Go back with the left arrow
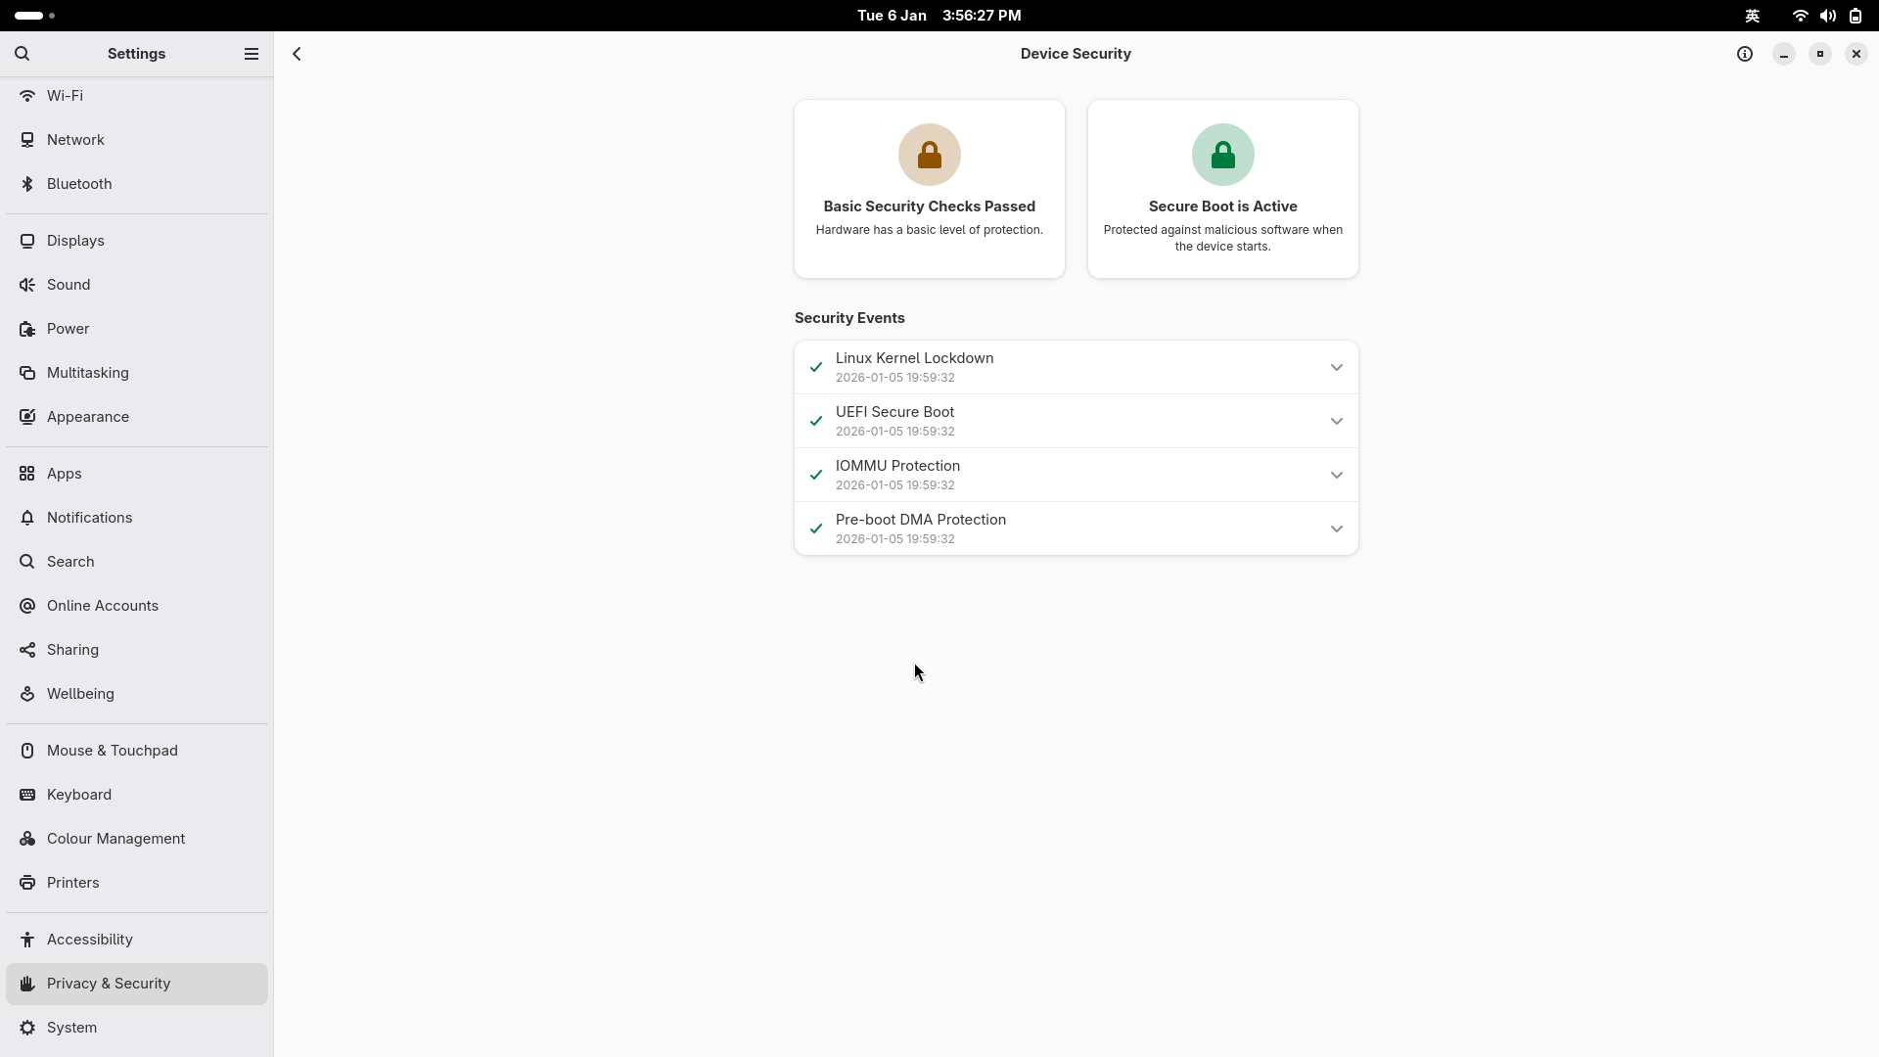The width and height of the screenshot is (1879, 1057). point(297,54)
